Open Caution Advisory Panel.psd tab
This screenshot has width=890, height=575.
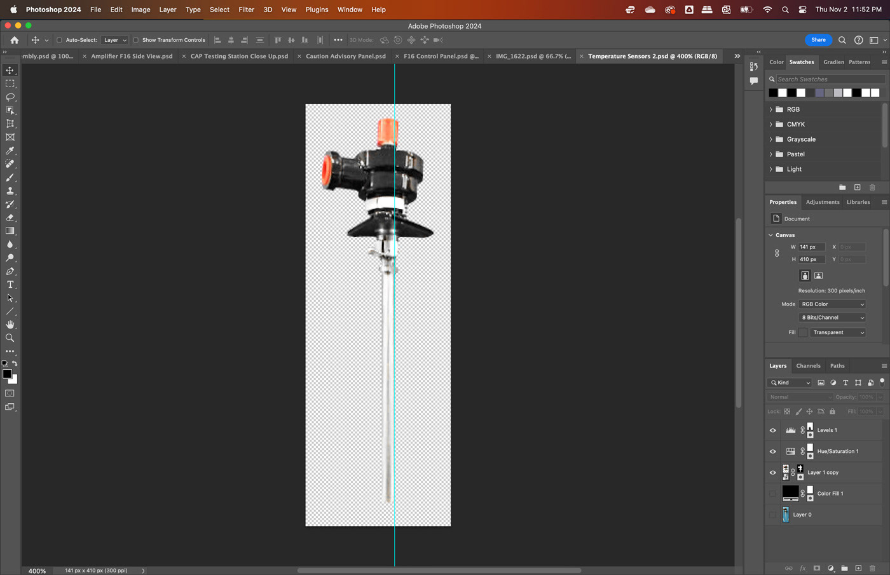(345, 56)
